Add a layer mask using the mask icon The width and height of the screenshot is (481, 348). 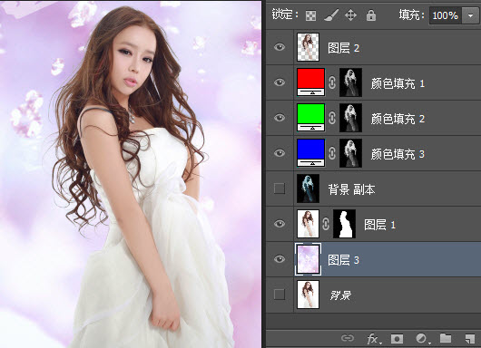click(x=397, y=338)
